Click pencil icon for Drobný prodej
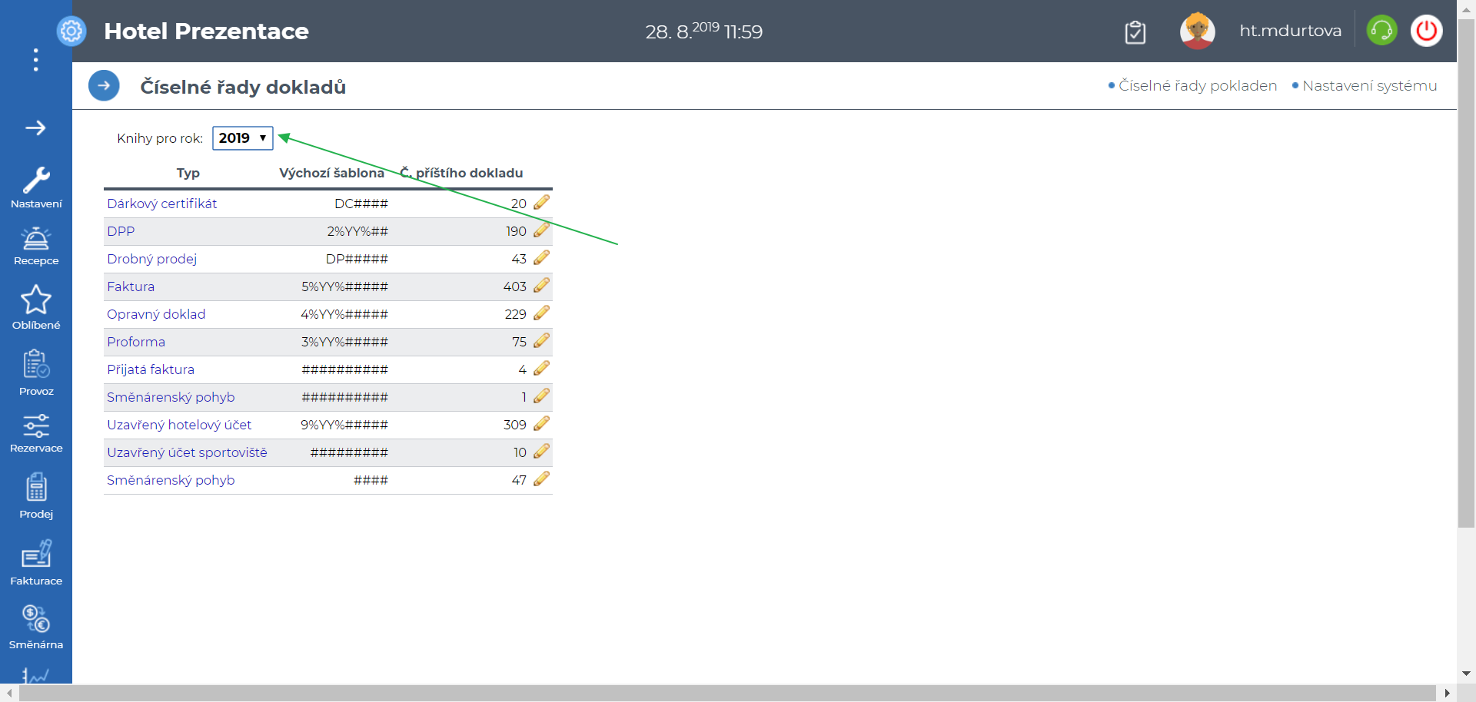1476x702 pixels. tap(541, 257)
